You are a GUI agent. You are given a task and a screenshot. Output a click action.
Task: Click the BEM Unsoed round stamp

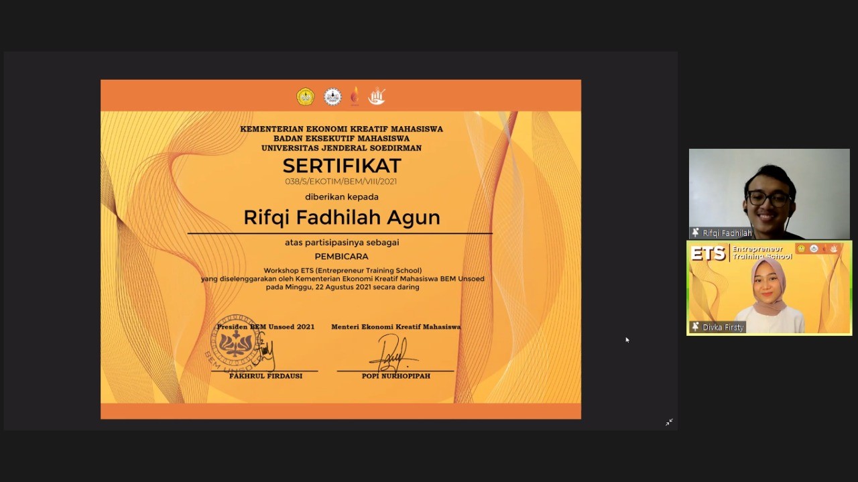click(235, 343)
